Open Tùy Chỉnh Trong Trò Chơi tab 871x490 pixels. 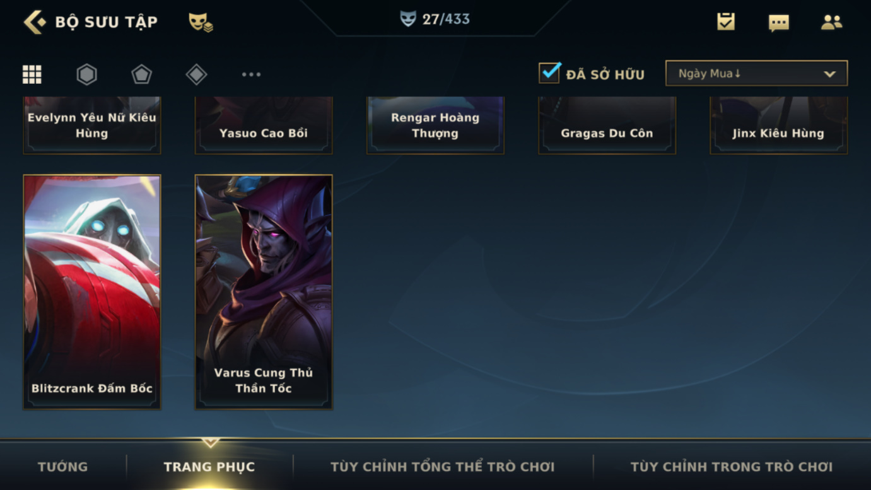[x=732, y=467]
